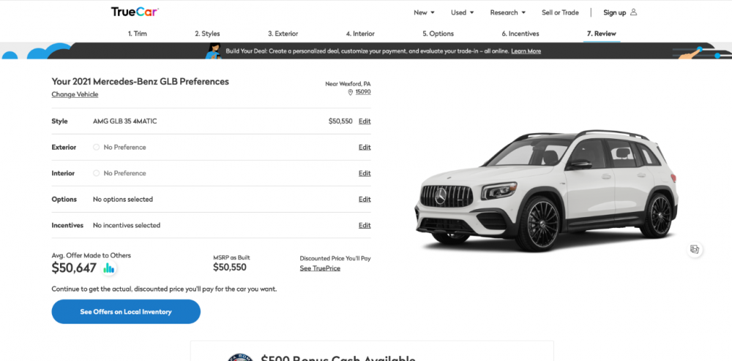Click the white Mercedes GLB car image
This screenshot has height=361, width=732.
pyautogui.click(x=546, y=191)
